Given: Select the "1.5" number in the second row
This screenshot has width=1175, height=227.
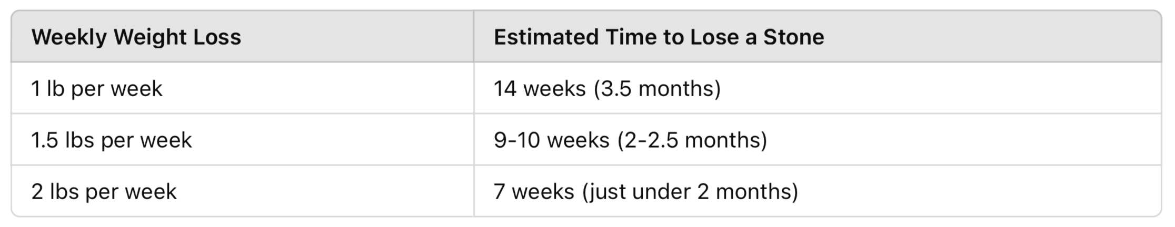Looking at the screenshot, I should click(44, 140).
